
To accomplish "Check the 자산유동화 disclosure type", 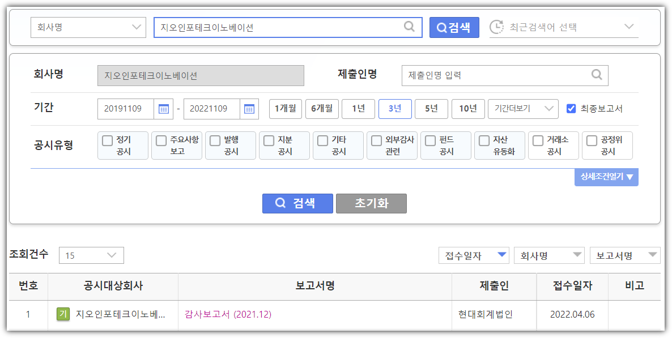I will pos(484,140).
